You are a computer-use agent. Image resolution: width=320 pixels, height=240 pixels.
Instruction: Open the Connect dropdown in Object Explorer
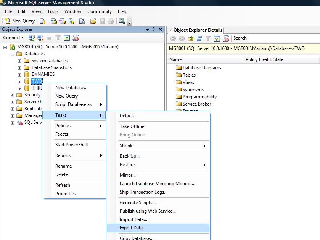(13, 38)
